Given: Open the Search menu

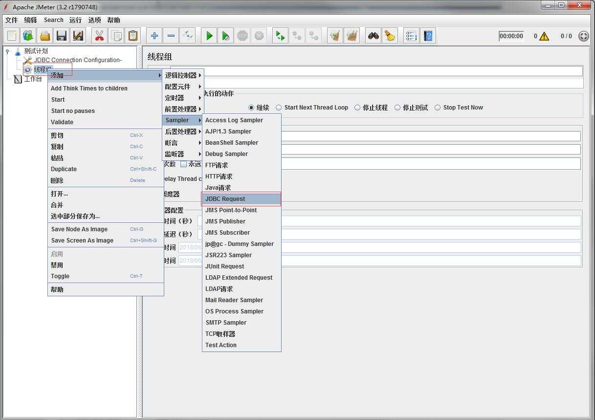Looking at the screenshot, I should [x=53, y=20].
